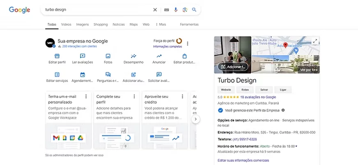Click the Rotas button
The width and height of the screenshot is (358, 165).
[x=245, y=90]
